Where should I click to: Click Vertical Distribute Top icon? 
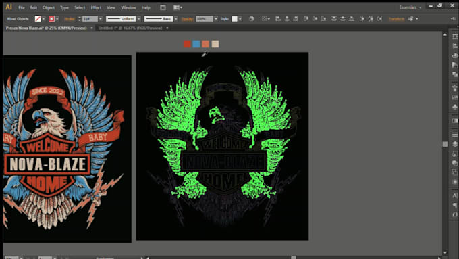tap(334, 19)
